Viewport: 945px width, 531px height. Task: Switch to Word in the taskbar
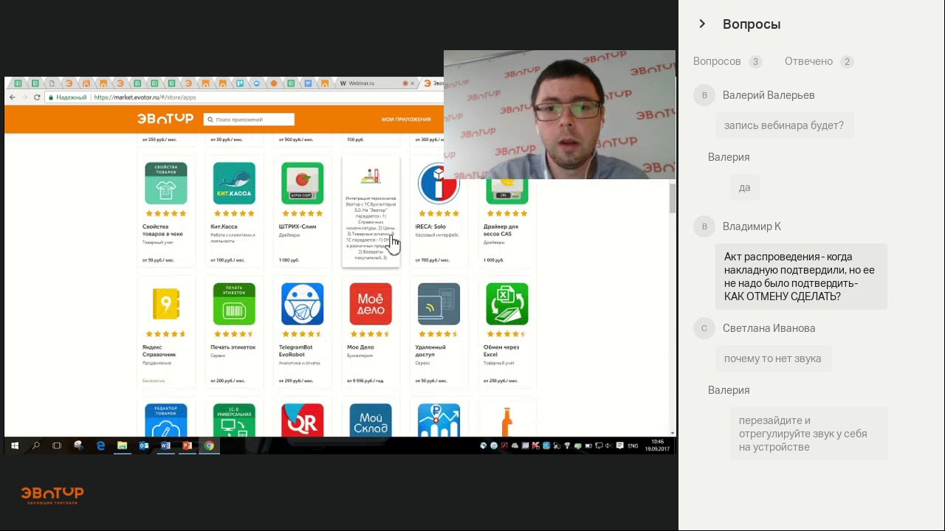click(x=165, y=445)
